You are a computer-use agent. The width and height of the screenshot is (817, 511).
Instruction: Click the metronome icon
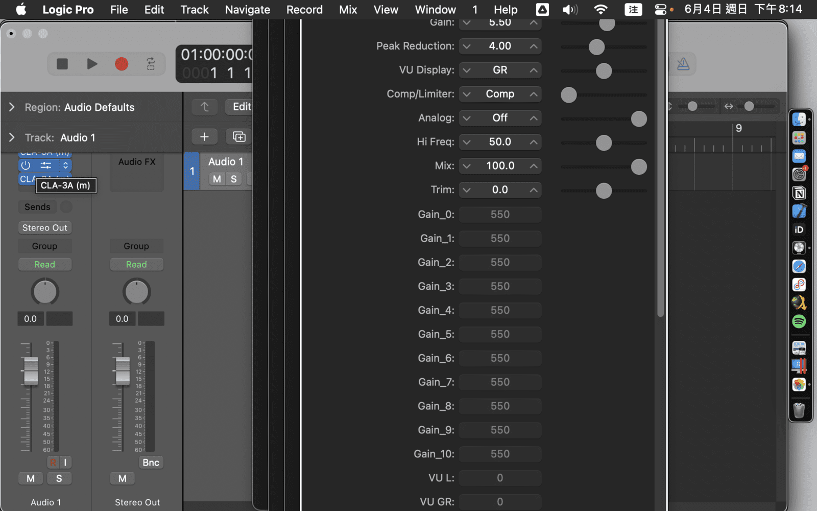tap(683, 64)
